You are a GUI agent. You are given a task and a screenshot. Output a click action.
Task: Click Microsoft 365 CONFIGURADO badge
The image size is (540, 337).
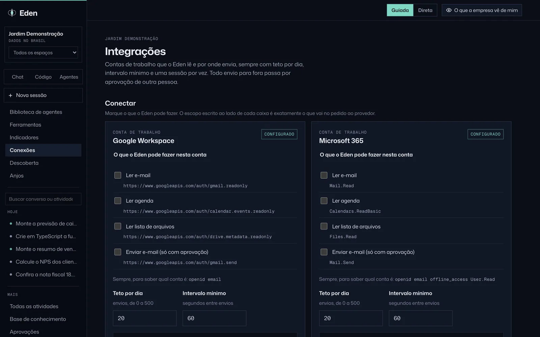point(485,134)
